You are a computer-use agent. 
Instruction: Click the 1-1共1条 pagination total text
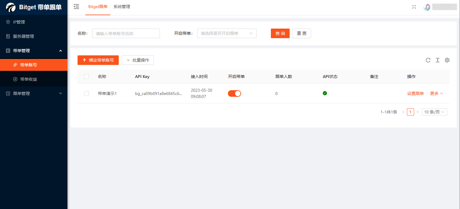tap(389, 112)
